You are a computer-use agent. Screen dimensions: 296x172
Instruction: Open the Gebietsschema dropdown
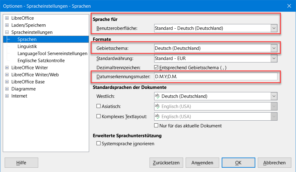pos(216,48)
